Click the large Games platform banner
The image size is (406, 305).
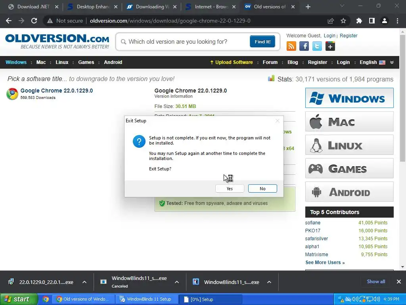click(349, 168)
